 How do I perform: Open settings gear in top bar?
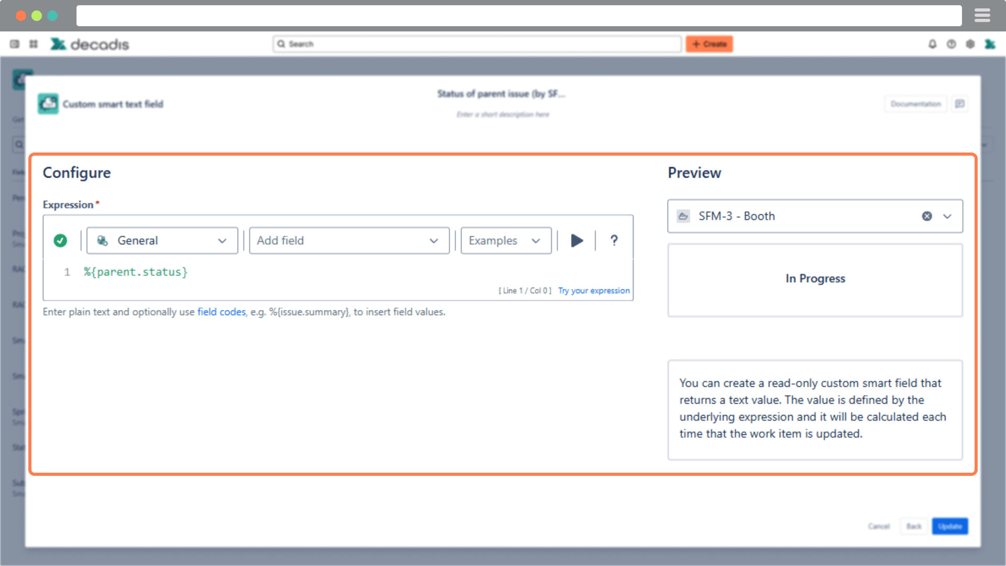970,44
